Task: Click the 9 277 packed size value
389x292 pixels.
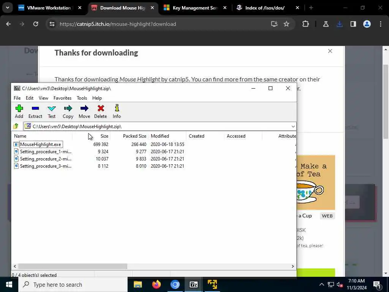Action: coord(141,151)
